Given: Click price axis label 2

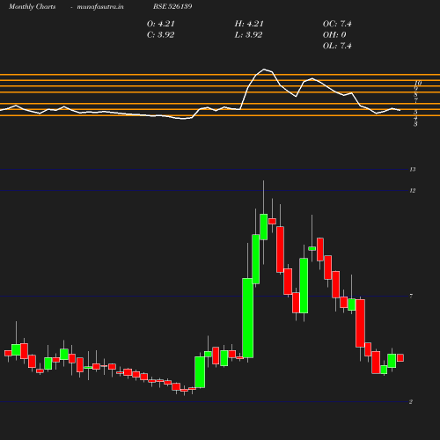Looking at the screenshot, I should coord(411,402).
